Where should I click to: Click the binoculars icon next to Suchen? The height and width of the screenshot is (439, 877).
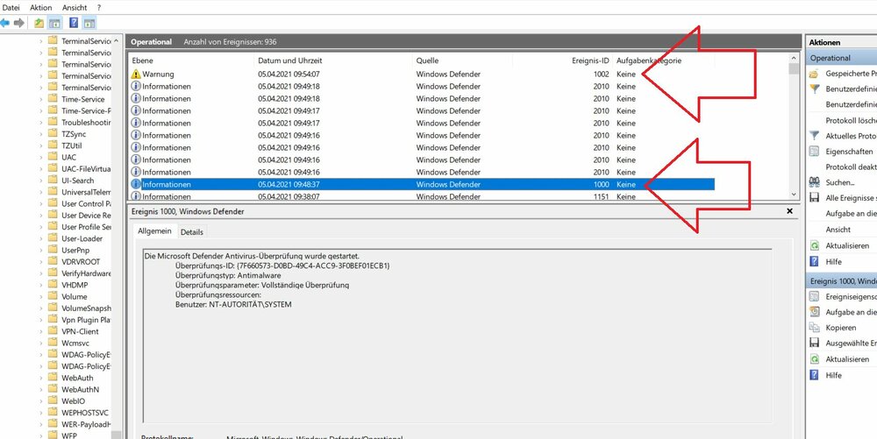point(815,182)
